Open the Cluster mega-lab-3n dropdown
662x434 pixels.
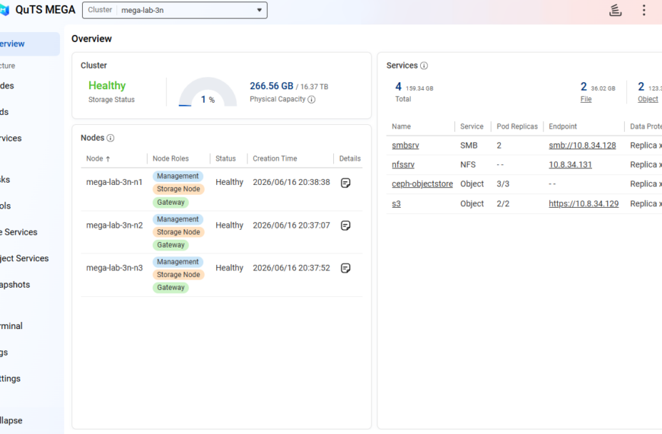coord(175,10)
